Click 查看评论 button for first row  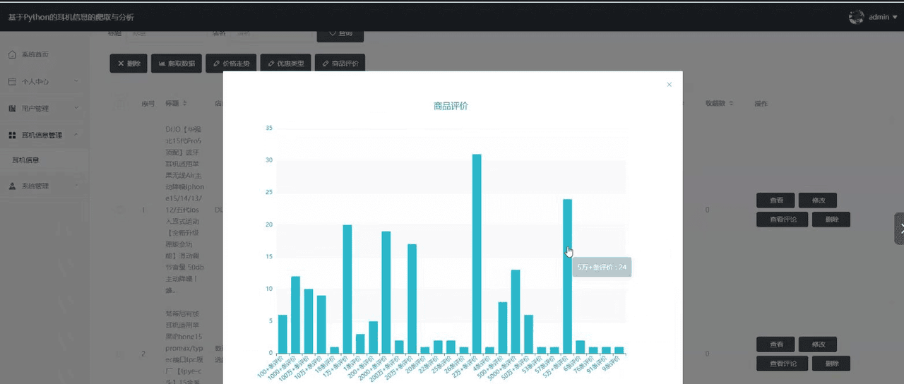tap(781, 220)
